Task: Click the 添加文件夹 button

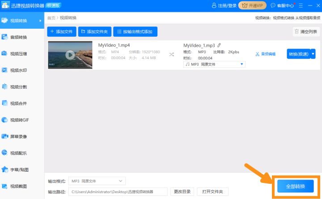Action: [x=95, y=32]
